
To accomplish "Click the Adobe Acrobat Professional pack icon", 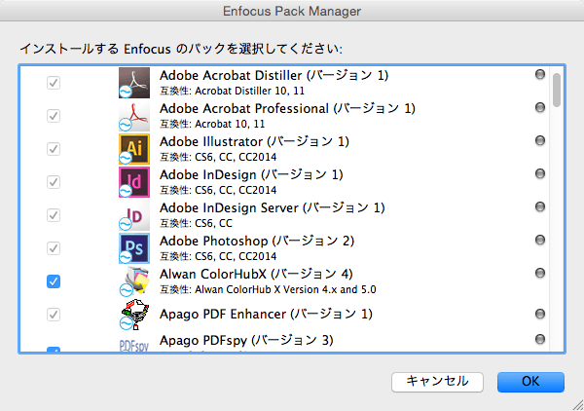I will tap(134, 116).
